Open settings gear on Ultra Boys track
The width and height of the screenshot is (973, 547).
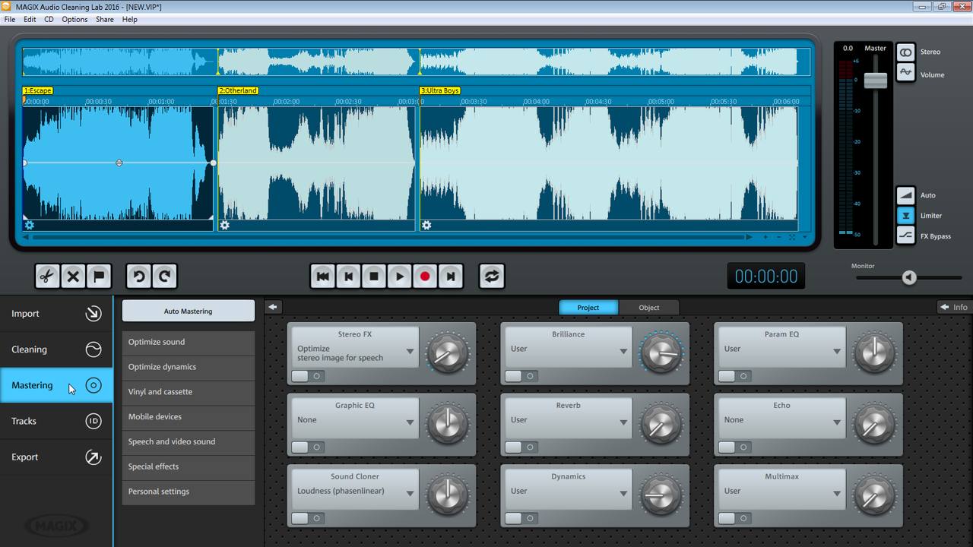(x=426, y=226)
